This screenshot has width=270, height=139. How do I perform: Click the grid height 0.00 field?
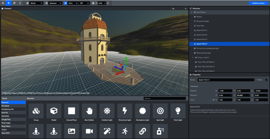(x=102, y=3)
